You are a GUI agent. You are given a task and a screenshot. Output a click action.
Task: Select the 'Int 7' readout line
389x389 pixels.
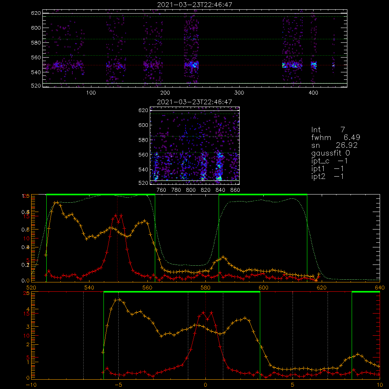[328, 130]
